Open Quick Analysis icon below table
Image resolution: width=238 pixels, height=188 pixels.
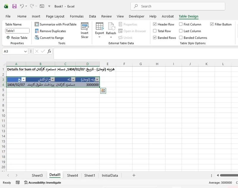click(x=103, y=91)
